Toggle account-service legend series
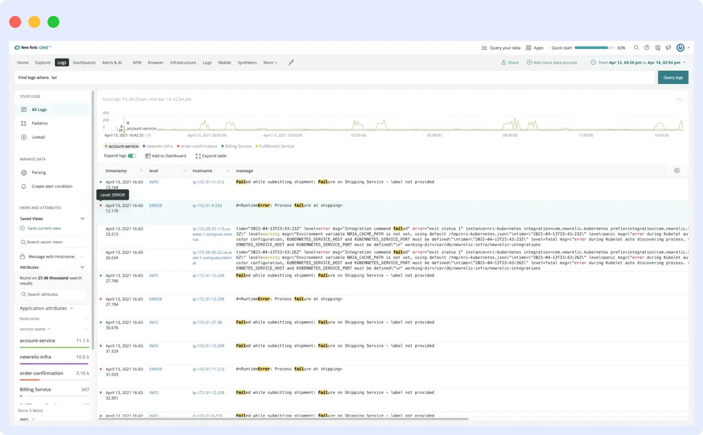Image resolution: width=703 pixels, height=435 pixels. [x=122, y=146]
